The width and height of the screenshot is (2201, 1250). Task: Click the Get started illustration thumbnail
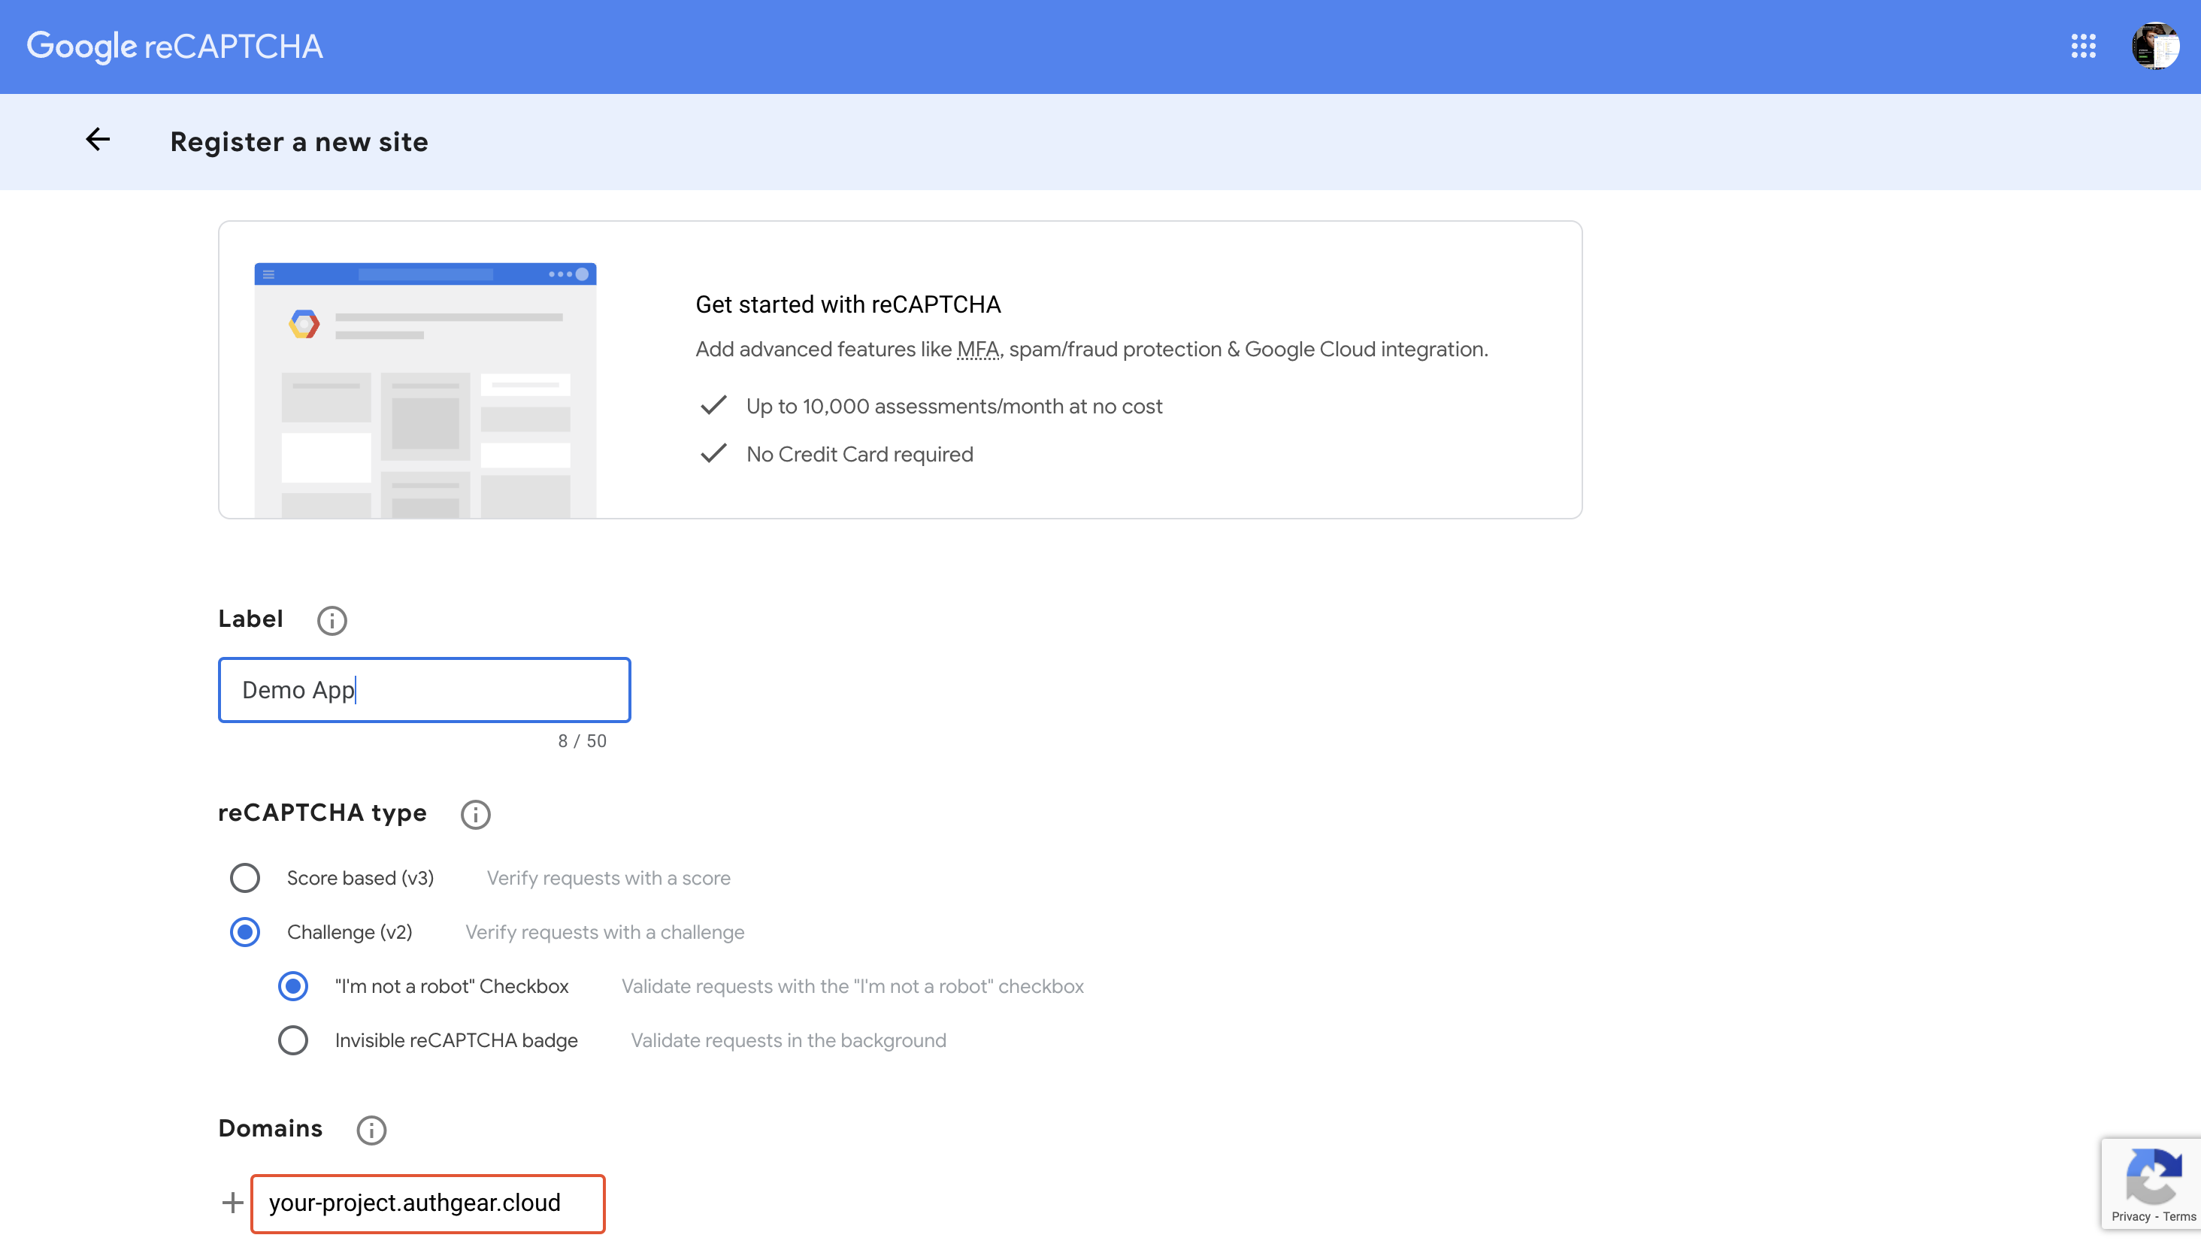pyautogui.click(x=425, y=390)
